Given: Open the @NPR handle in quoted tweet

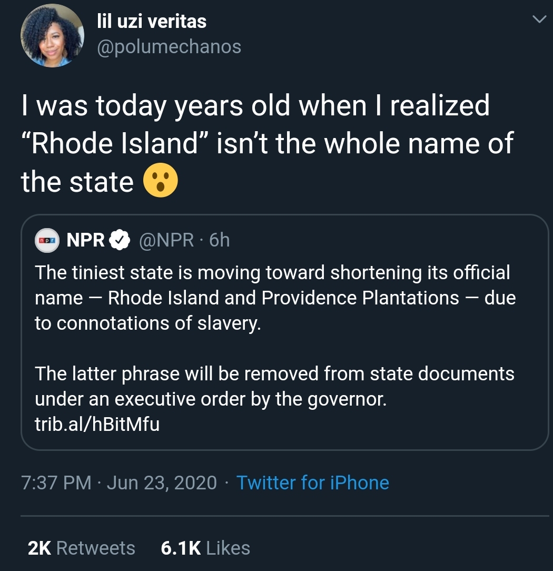Looking at the screenshot, I should [x=166, y=240].
